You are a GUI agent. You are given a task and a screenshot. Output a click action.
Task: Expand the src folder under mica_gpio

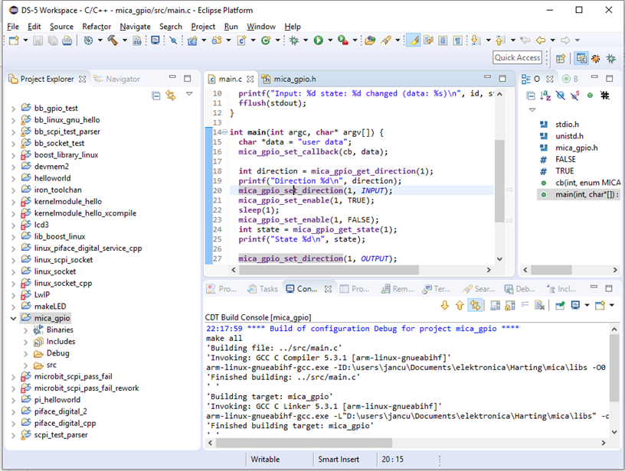(26, 365)
